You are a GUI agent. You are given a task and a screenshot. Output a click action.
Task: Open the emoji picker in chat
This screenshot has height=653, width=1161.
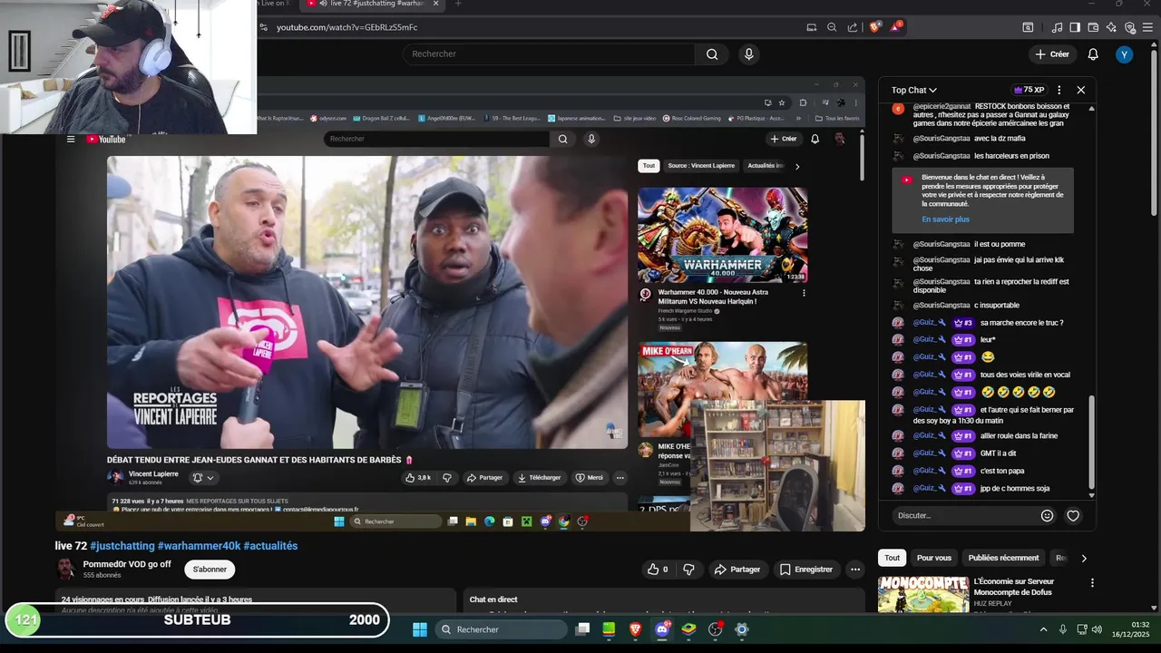[1047, 515]
